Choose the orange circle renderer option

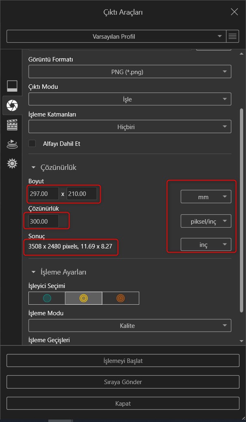[x=120, y=298]
